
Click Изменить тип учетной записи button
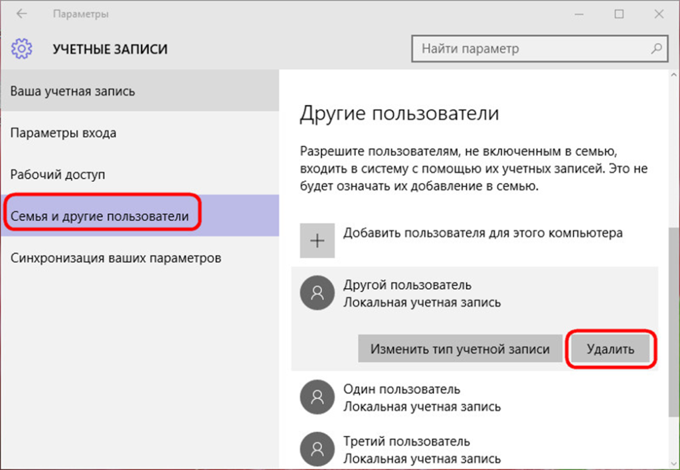(460, 349)
